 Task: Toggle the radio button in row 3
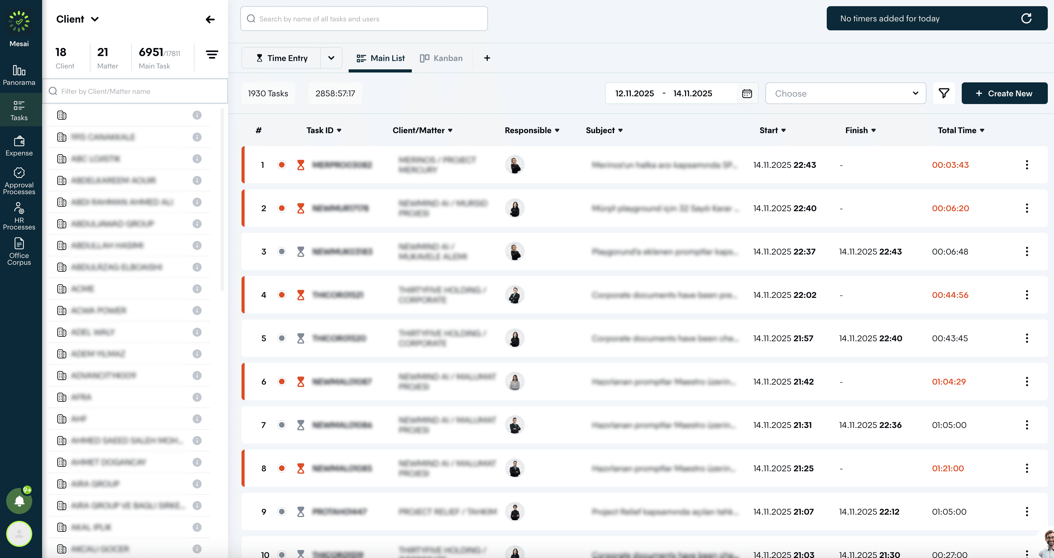click(x=281, y=251)
